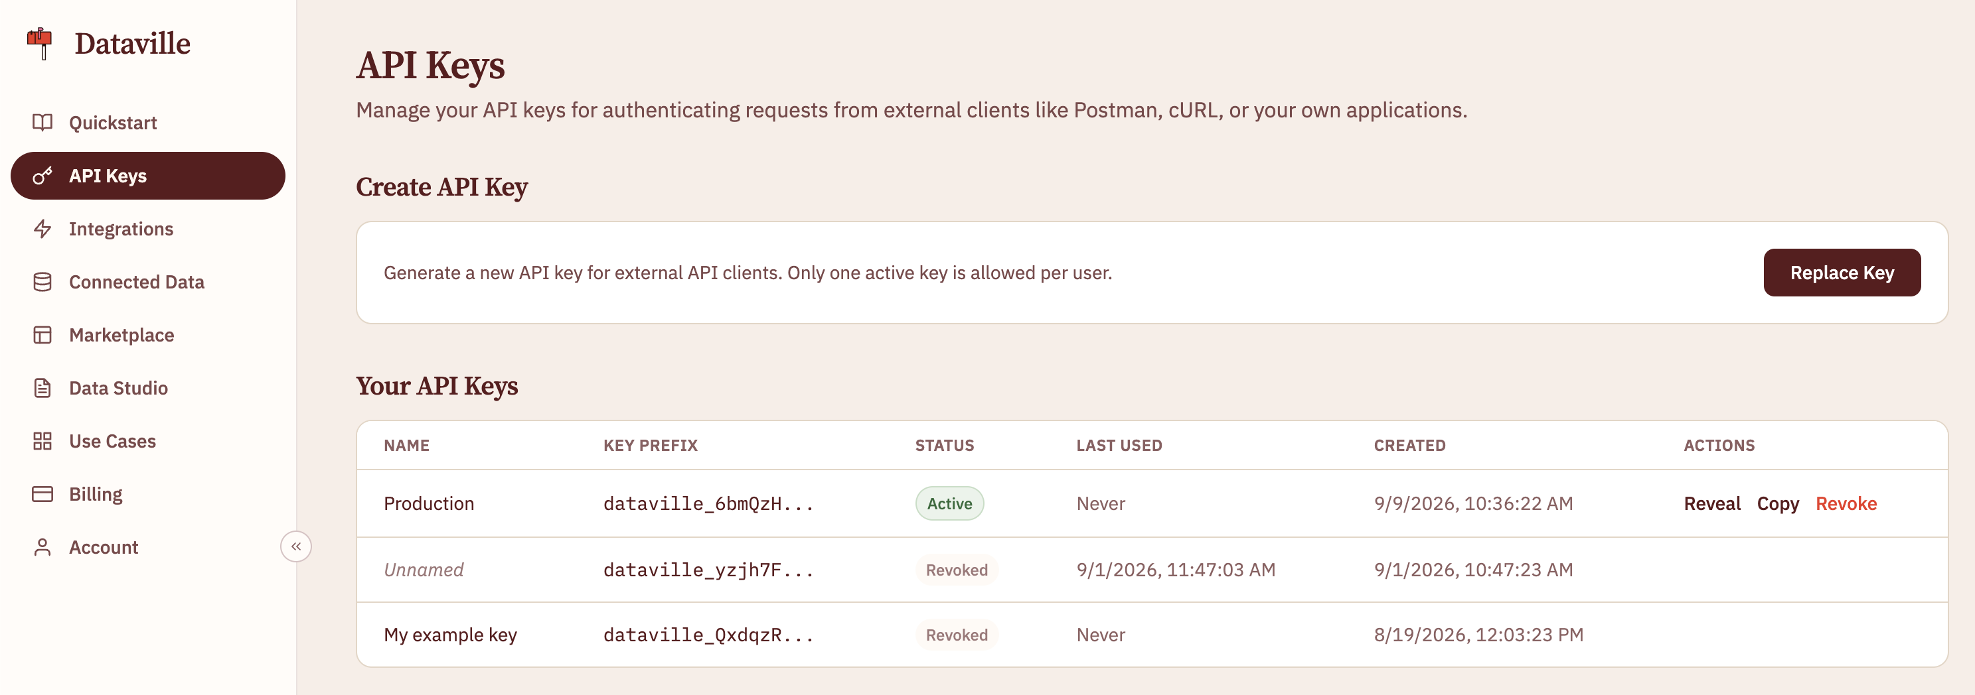Reveal the Production API key

(x=1711, y=503)
